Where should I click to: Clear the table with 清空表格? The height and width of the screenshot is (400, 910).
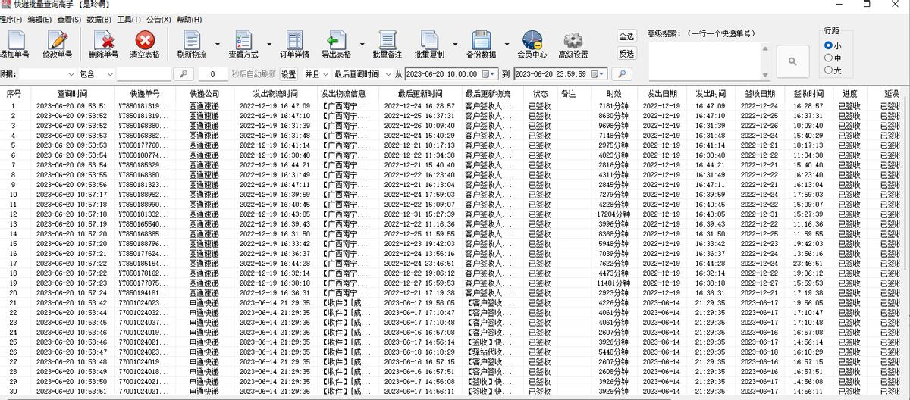(x=145, y=45)
